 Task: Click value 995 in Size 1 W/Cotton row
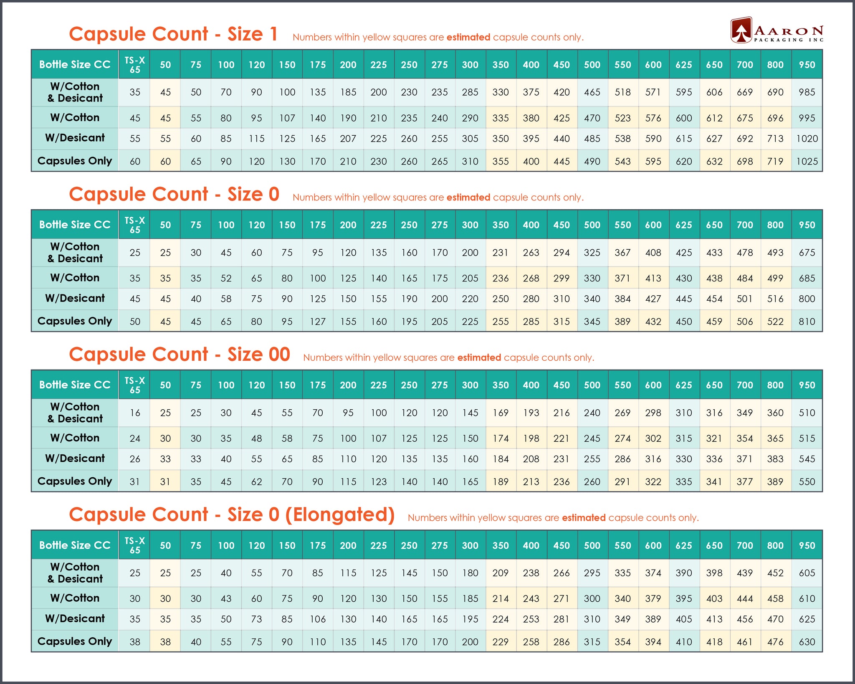pos(807,118)
